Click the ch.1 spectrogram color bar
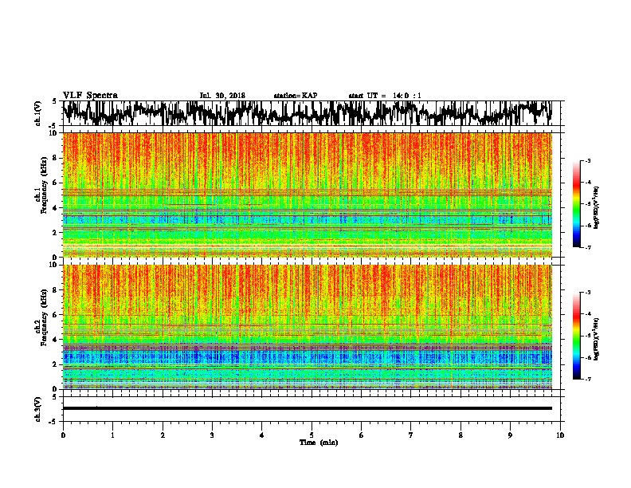 576,204
